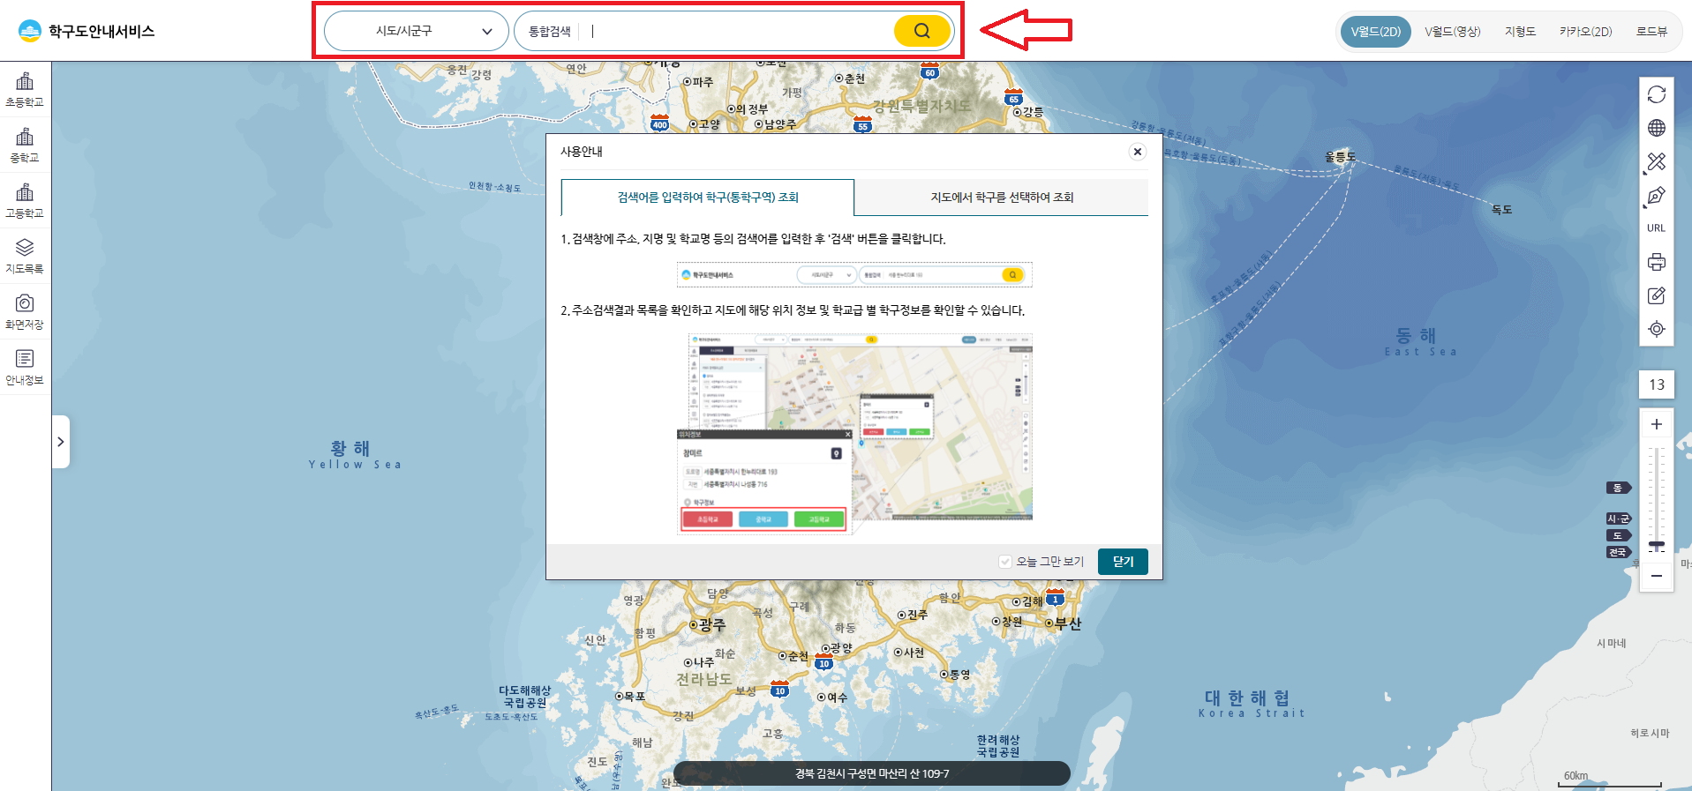The width and height of the screenshot is (1692, 791).
Task: Click the globe full-extent icon
Action: coord(1657,128)
